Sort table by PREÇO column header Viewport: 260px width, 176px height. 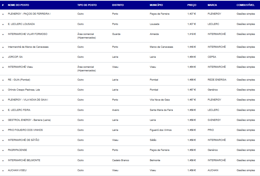click(192, 5)
